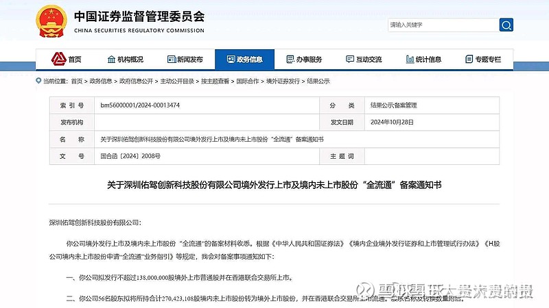Click item 一 about 138,000,000 shares

tap(180, 278)
